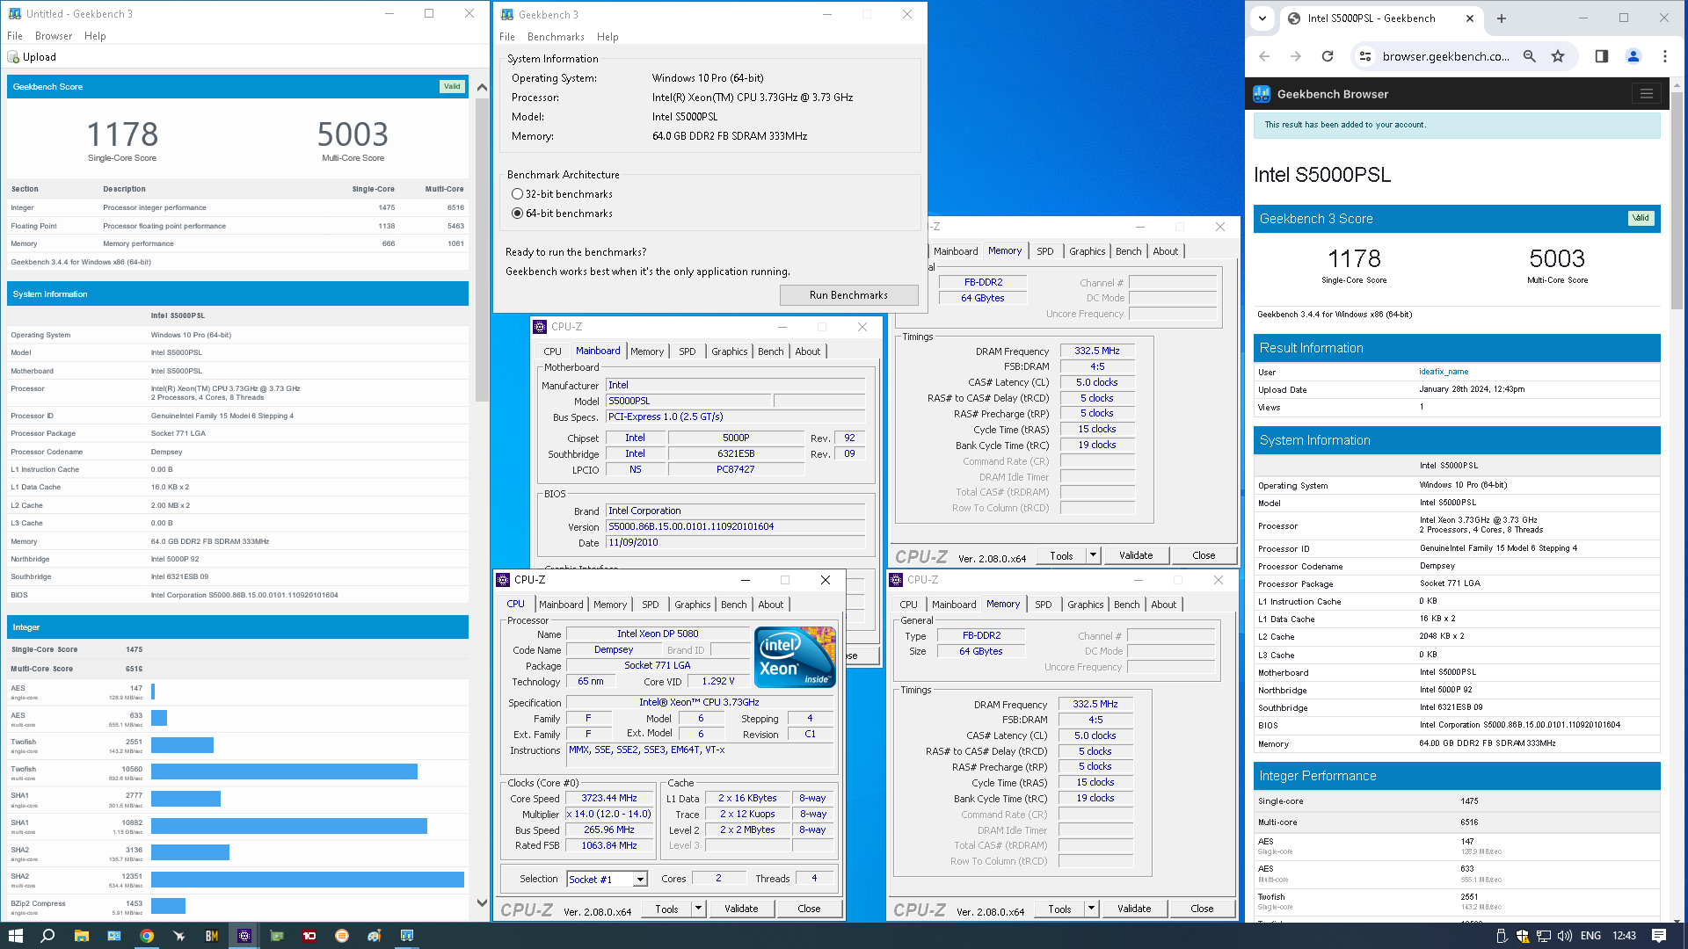Open Chrome's three-dot menu
The image size is (1688, 949).
click(1665, 56)
